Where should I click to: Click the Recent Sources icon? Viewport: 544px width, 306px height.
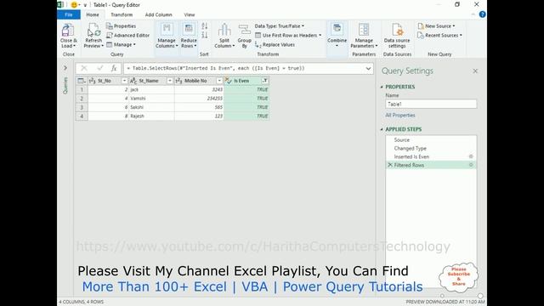pyautogui.click(x=421, y=36)
